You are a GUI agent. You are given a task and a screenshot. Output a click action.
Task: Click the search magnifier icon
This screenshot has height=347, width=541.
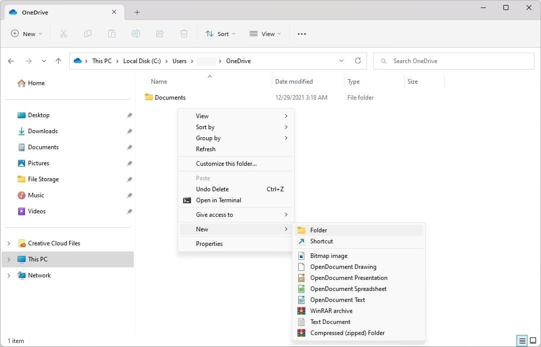click(384, 61)
